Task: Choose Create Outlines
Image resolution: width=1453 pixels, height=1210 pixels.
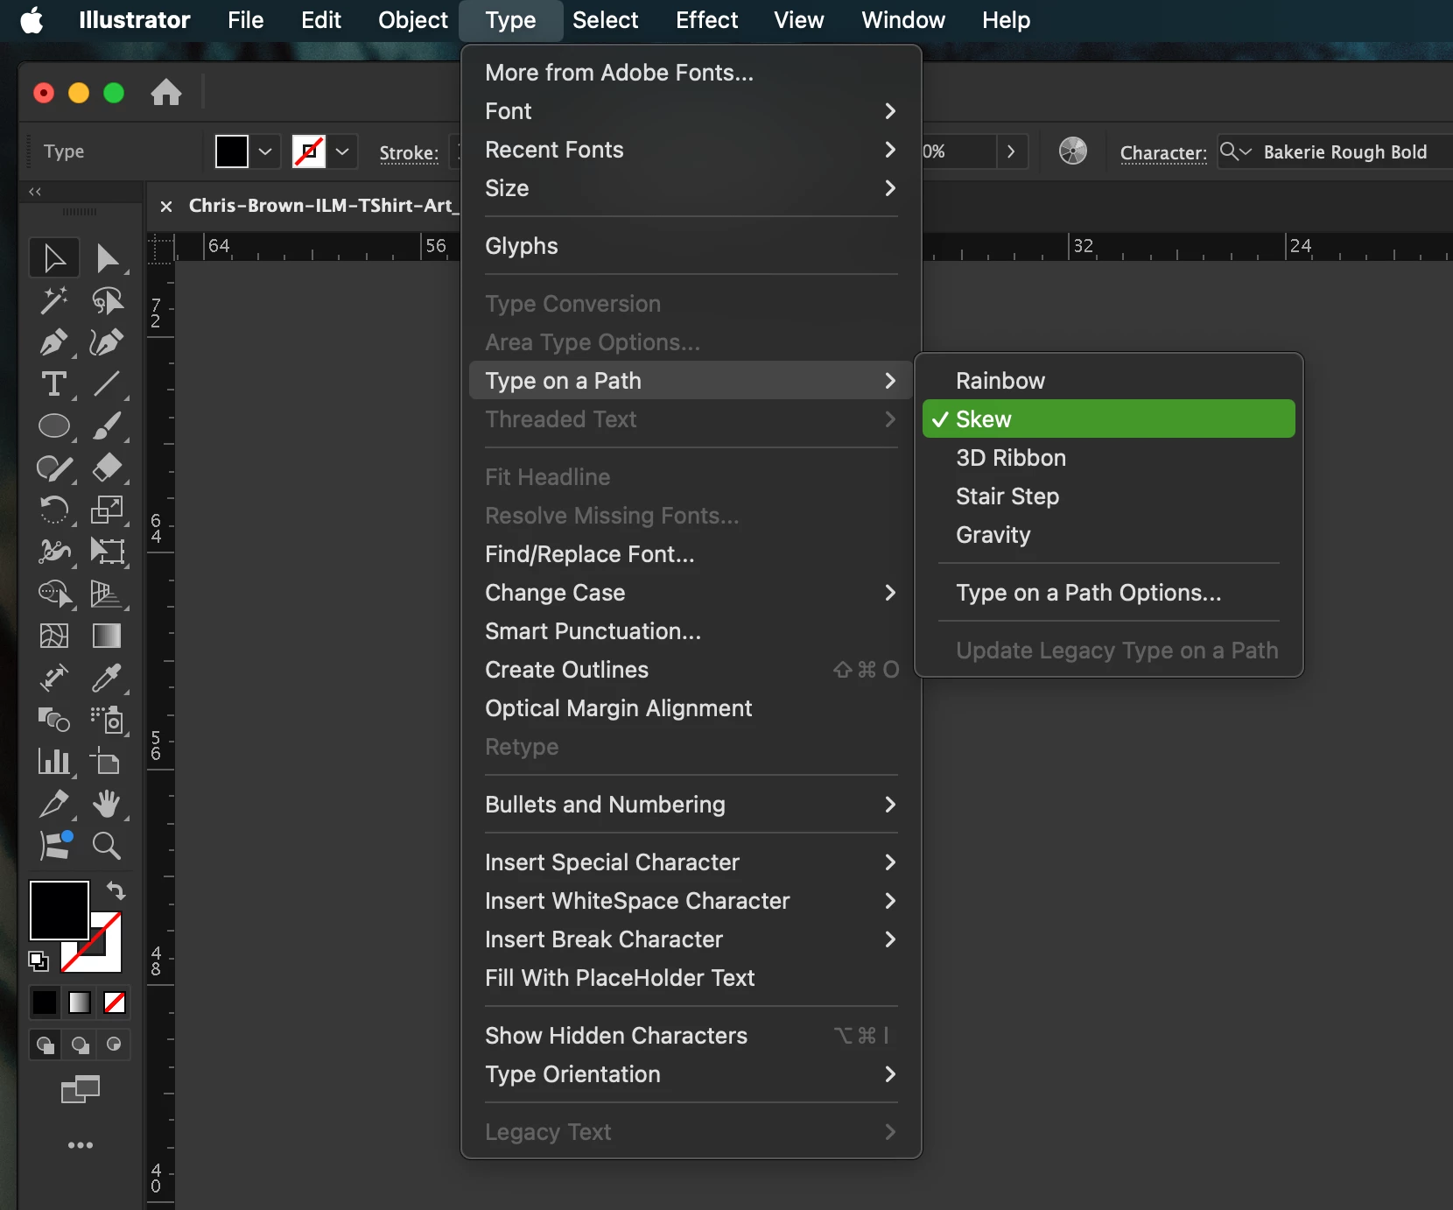Action: tap(691, 670)
